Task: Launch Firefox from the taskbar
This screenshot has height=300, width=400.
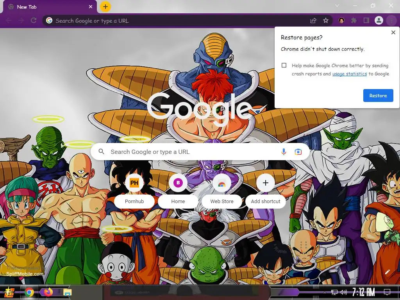Action: (48, 292)
